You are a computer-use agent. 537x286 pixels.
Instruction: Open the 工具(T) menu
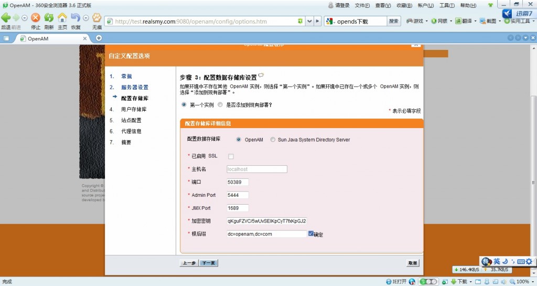point(447,5)
